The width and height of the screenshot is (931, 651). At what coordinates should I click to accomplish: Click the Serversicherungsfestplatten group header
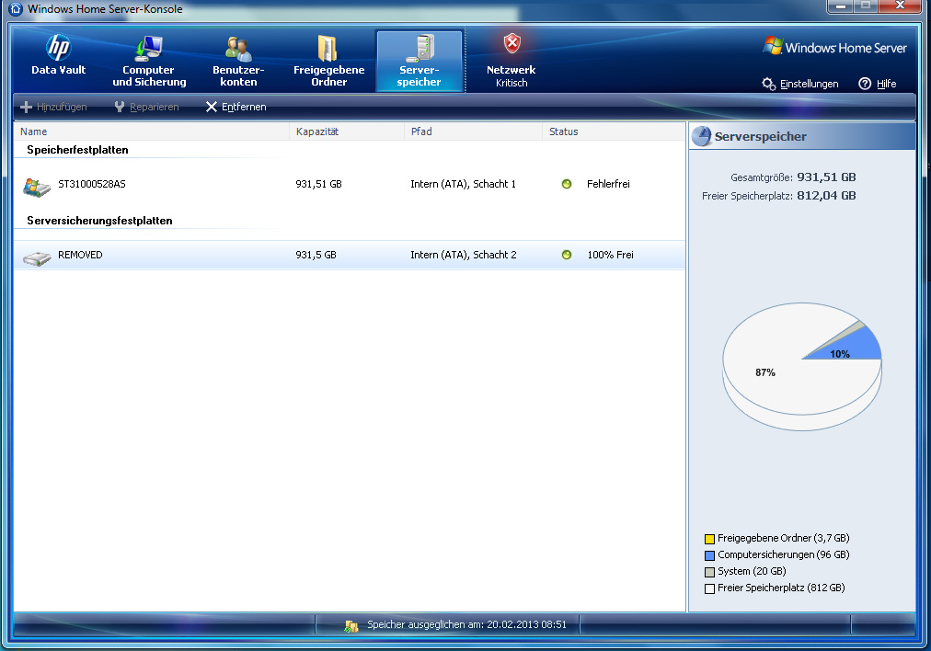[99, 221]
